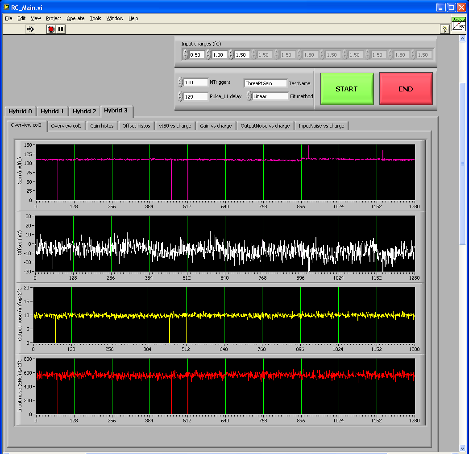Image resolution: width=469 pixels, height=454 pixels.
Task: Click the Pulse_L1 delay stepper arrows
Action: click(x=180, y=96)
